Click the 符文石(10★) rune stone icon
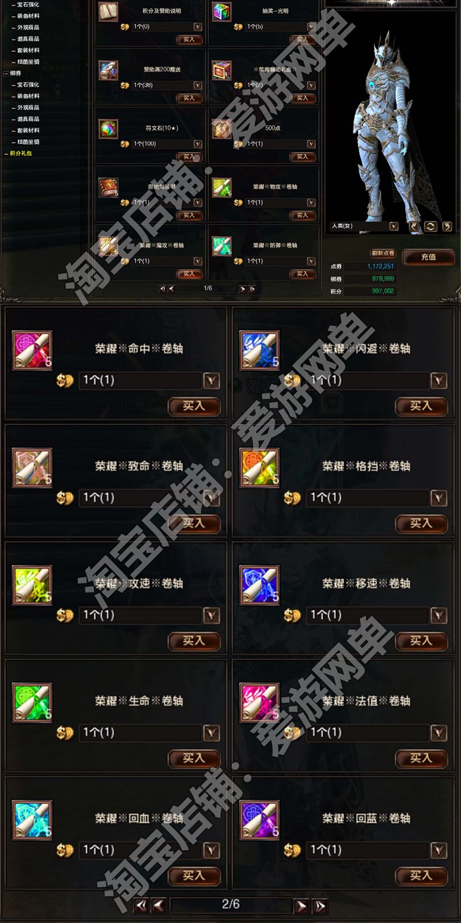Viewport: 461px width, 923px height. pos(108,129)
